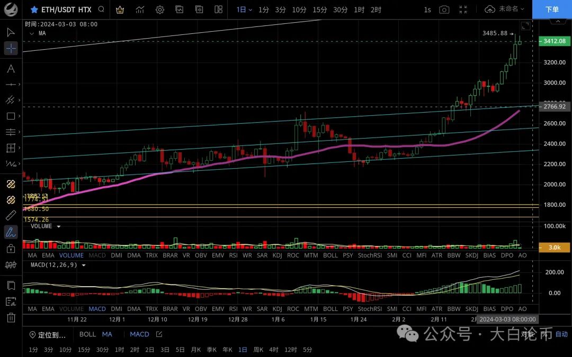Switch top toolbar interval to 15分
572x357 pixels.
319,10
